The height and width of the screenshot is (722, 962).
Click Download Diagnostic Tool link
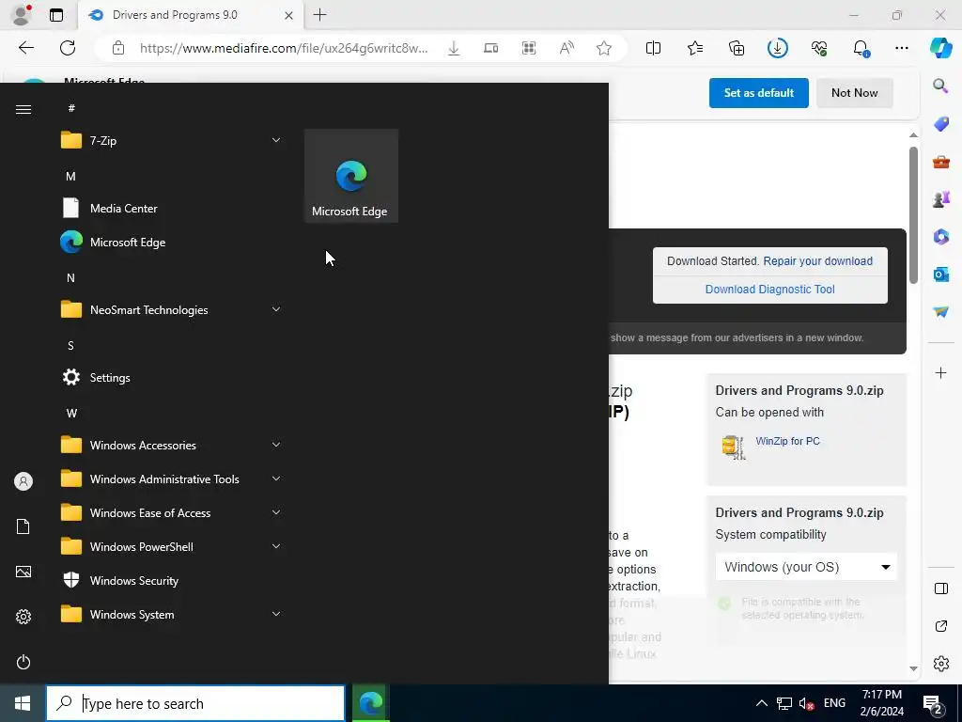click(x=769, y=290)
